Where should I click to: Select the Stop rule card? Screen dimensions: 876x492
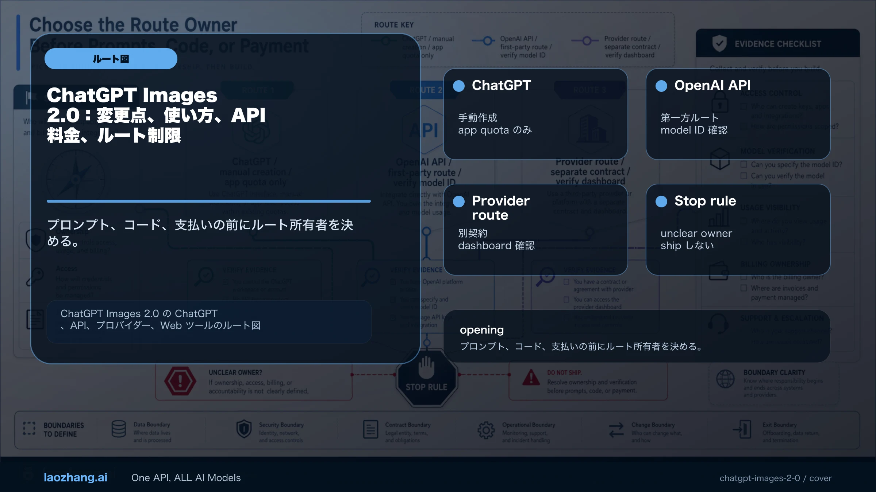(x=738, y=229)
